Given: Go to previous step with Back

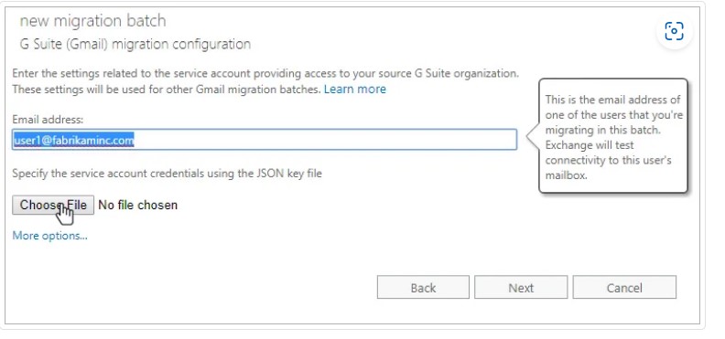Looking at the screenshot, I should 423,287.
